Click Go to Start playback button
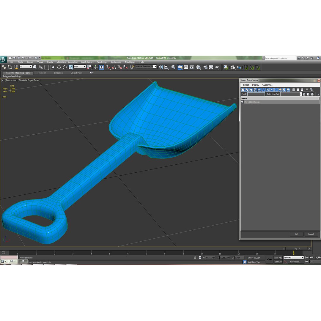Viewport: 321px width, 321px height. click(307, 257)
